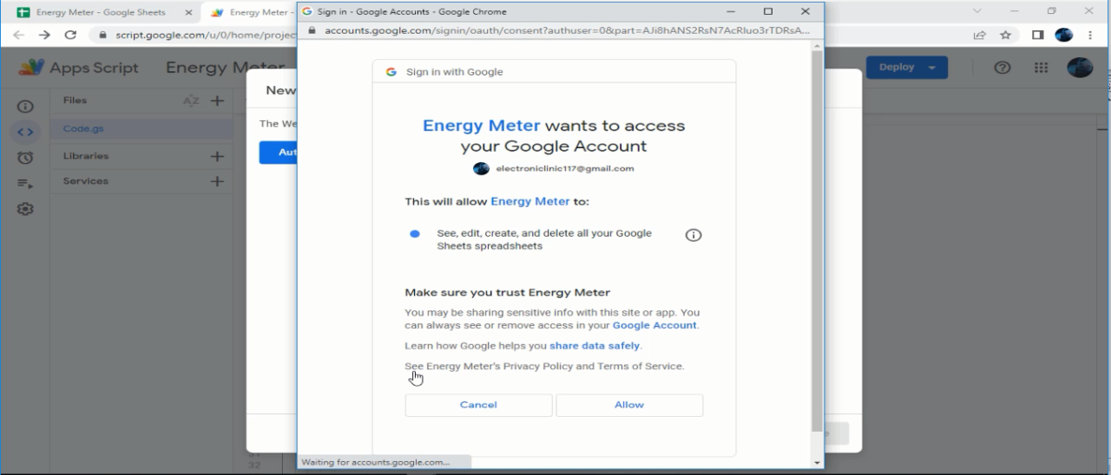Screen dimensions: 1111x475
Task: Open Chrome profile avatar in toolbar
Action: coord(1064,36)
